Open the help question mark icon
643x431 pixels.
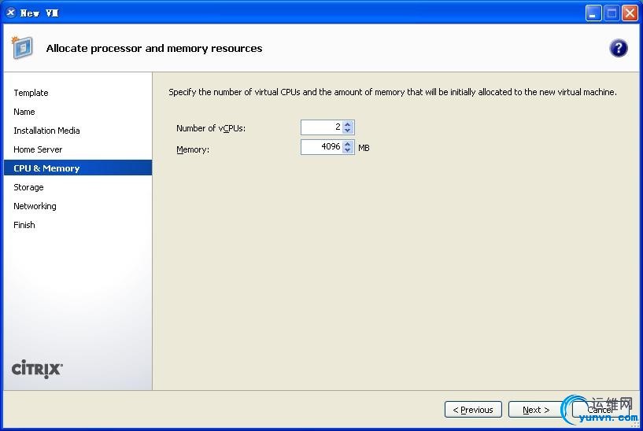[618, 48]
